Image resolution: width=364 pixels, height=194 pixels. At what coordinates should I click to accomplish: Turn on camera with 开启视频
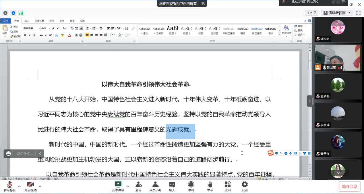tap(30, 185)
